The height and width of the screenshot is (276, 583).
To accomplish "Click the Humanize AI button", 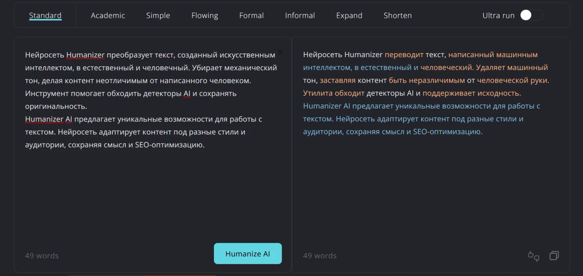I will [x=248, y=253].
